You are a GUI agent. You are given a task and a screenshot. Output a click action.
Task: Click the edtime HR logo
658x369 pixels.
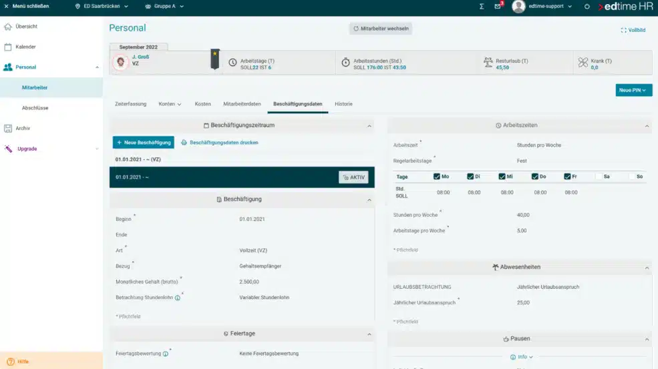pos(626,7)
